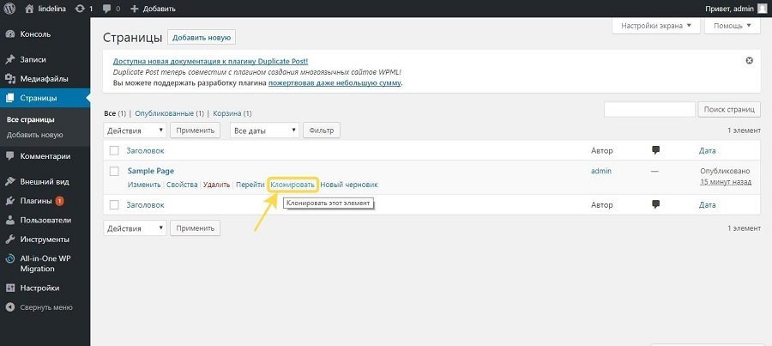This screenshot has height=346, width=772.
Task: Toggle the select-all checkbox in table header
Action: pos(114,150)
